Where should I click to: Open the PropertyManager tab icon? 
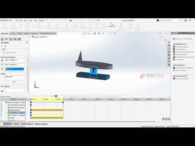[6, 39]
